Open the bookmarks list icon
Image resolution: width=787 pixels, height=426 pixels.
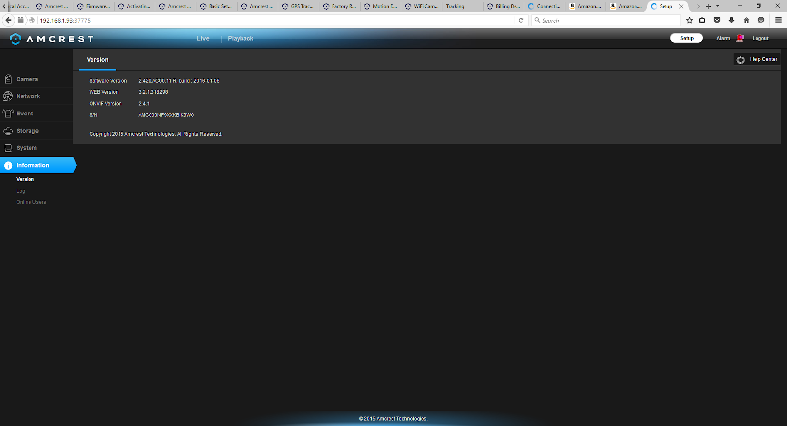click(702, 20)
